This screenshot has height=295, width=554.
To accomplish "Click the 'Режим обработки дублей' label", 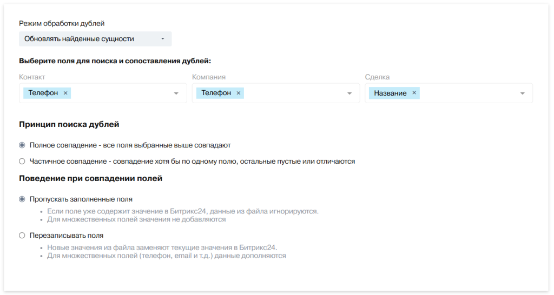I will (x=62, y=23).
